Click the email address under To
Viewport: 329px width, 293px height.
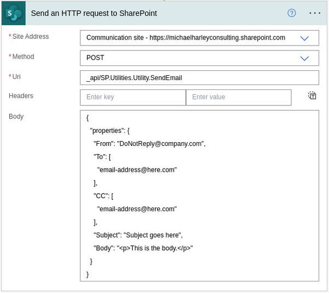pyautogui.click(x=137, y=170)
